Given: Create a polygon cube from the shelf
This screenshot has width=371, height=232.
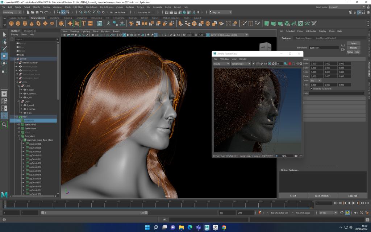Looking at the screenshot, I should click(18, 24).
